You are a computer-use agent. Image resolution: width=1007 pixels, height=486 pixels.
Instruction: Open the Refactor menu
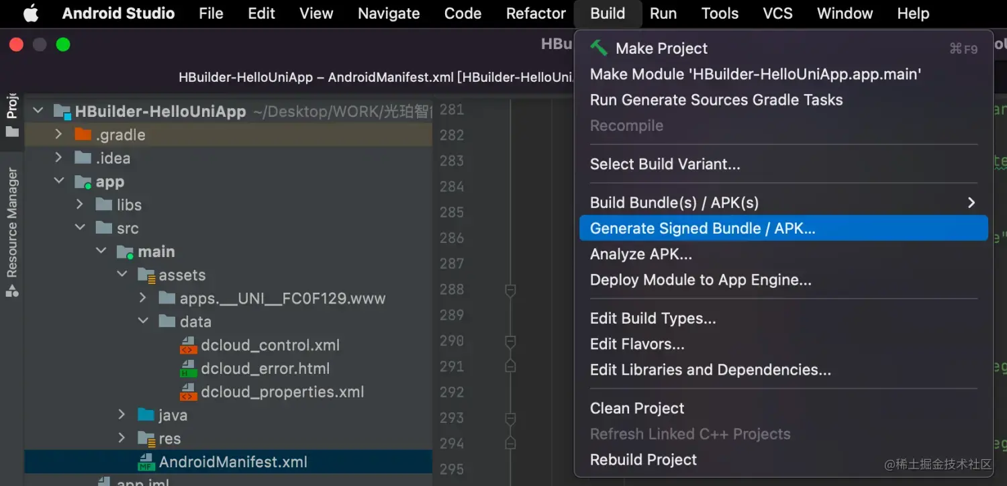pos(536,13)
